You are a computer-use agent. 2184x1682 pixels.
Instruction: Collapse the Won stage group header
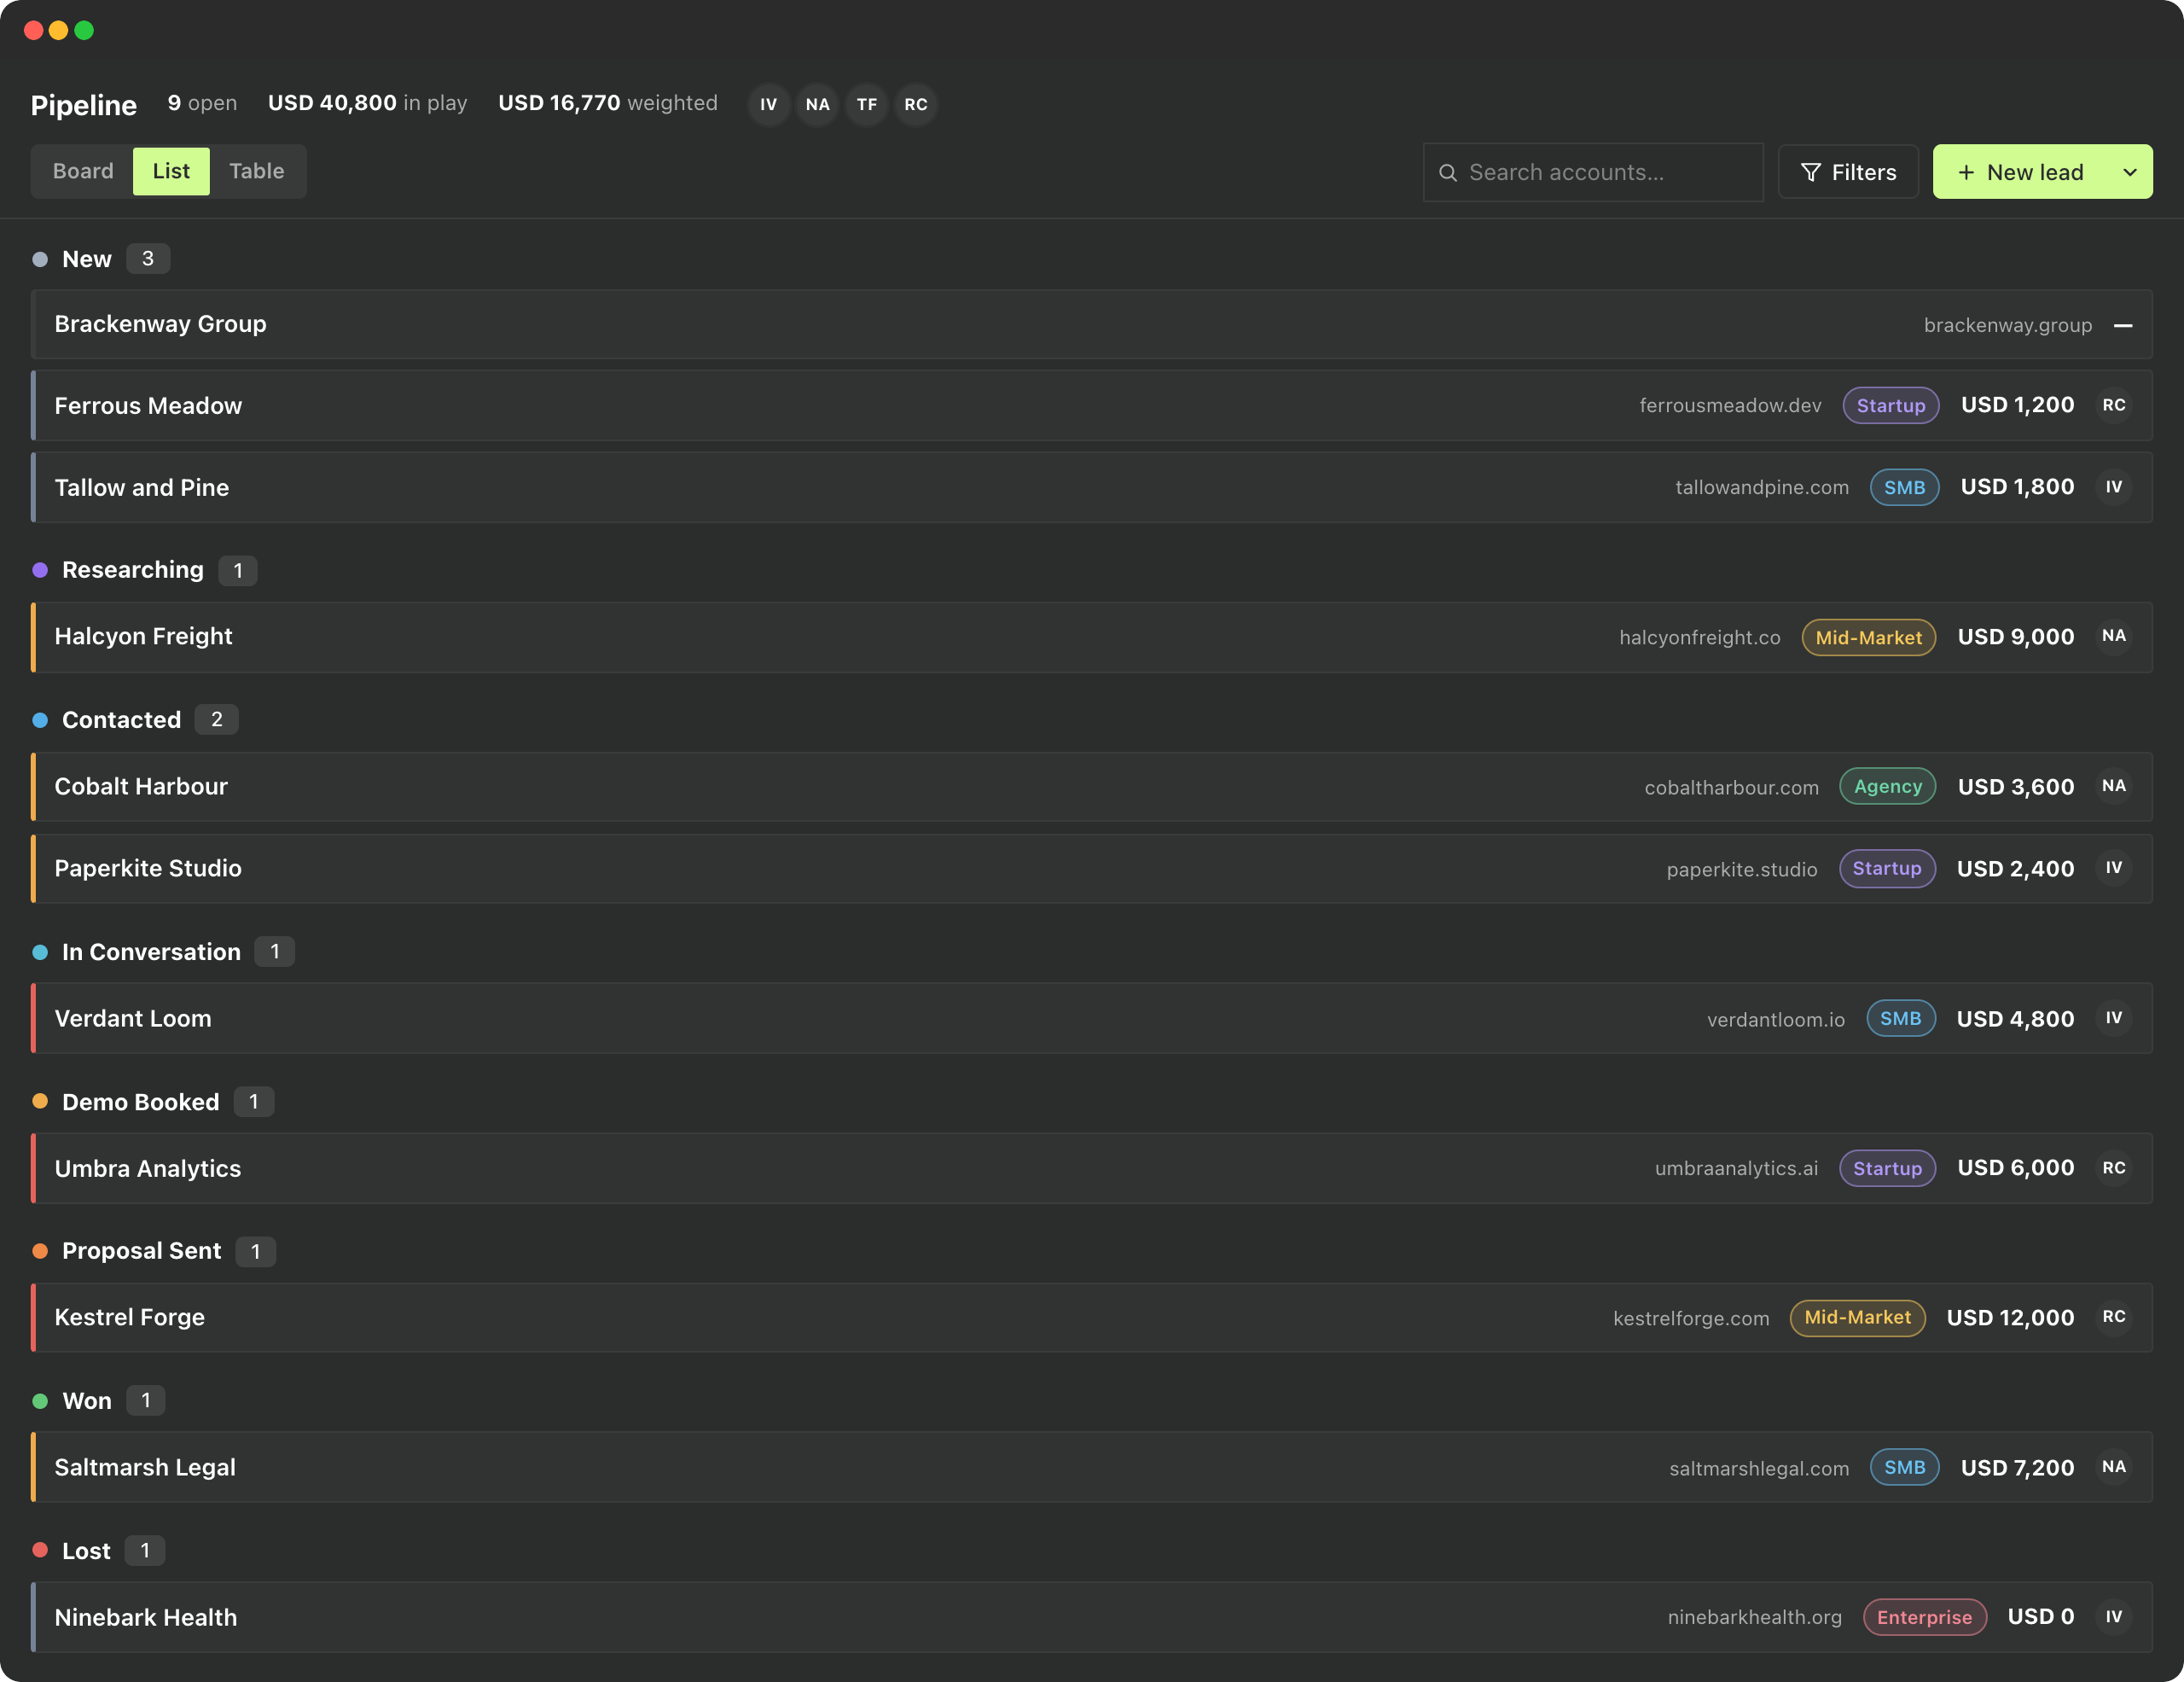(98, 1401)
